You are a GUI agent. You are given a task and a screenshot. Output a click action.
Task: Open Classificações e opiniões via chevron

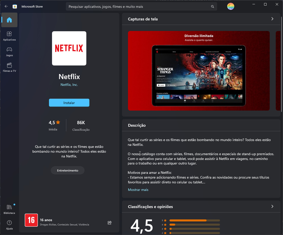click(272, 206)
